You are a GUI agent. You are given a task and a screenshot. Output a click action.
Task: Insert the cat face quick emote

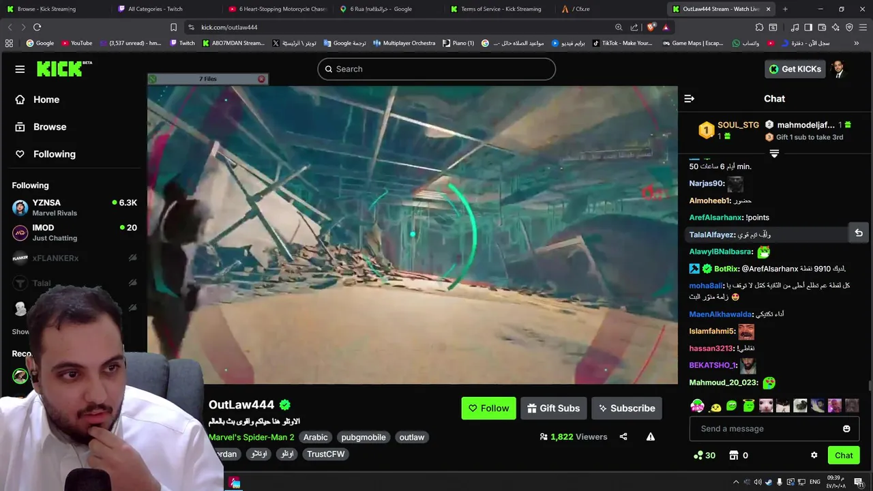(x=766, y=406)
